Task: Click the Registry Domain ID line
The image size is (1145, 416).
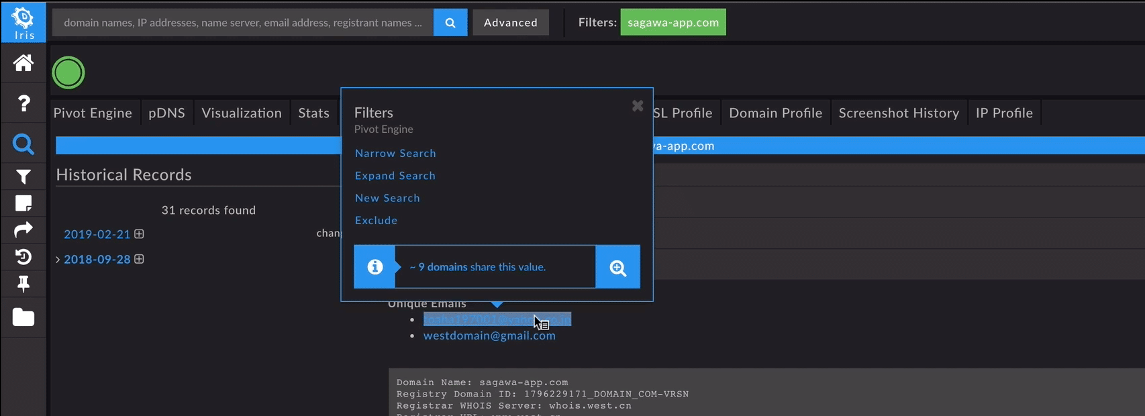Action: (542, 394)
